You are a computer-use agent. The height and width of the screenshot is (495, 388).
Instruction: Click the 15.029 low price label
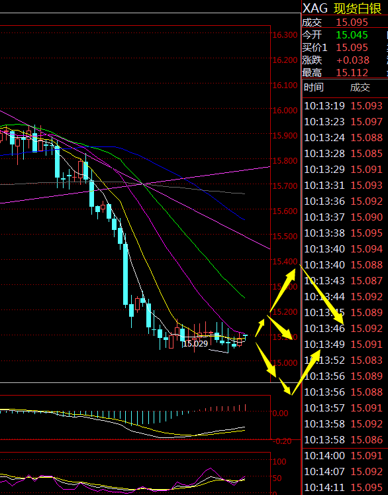click(195, 343)
